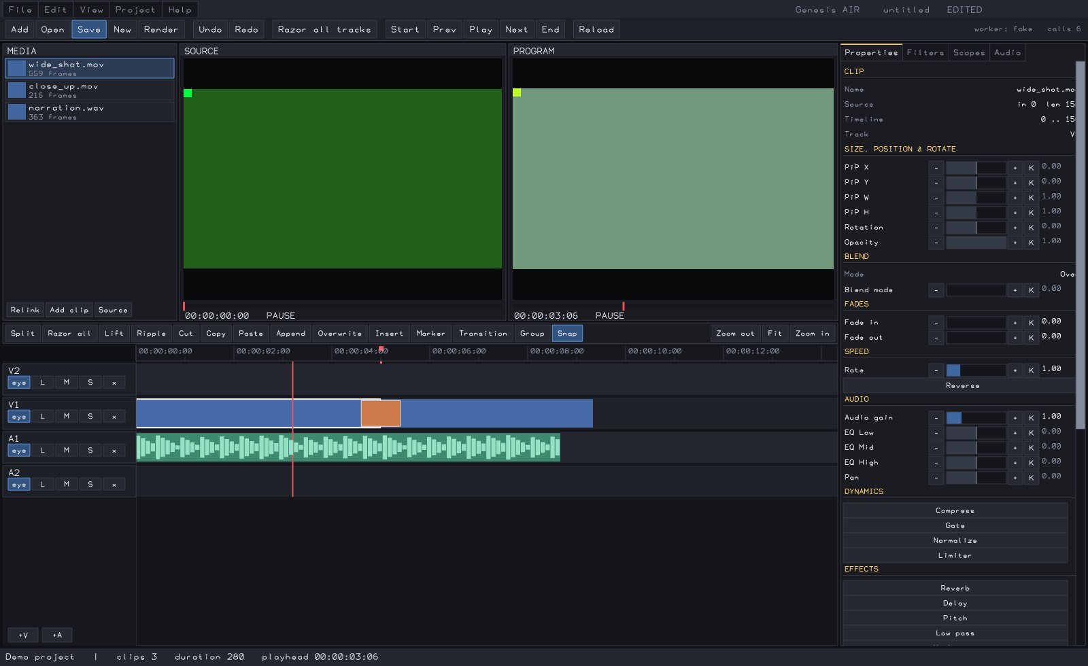Select the green audio clip on A1
1088x666 pixels.
pos(348,447)
